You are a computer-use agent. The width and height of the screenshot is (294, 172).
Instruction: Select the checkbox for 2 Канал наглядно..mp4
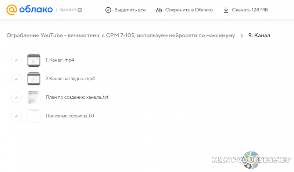click(17, 79)
